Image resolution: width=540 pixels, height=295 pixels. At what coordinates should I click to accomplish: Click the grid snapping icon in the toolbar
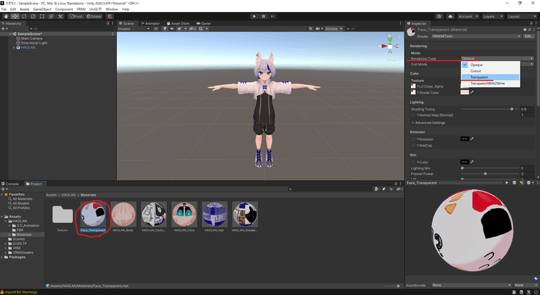[110, 16]
